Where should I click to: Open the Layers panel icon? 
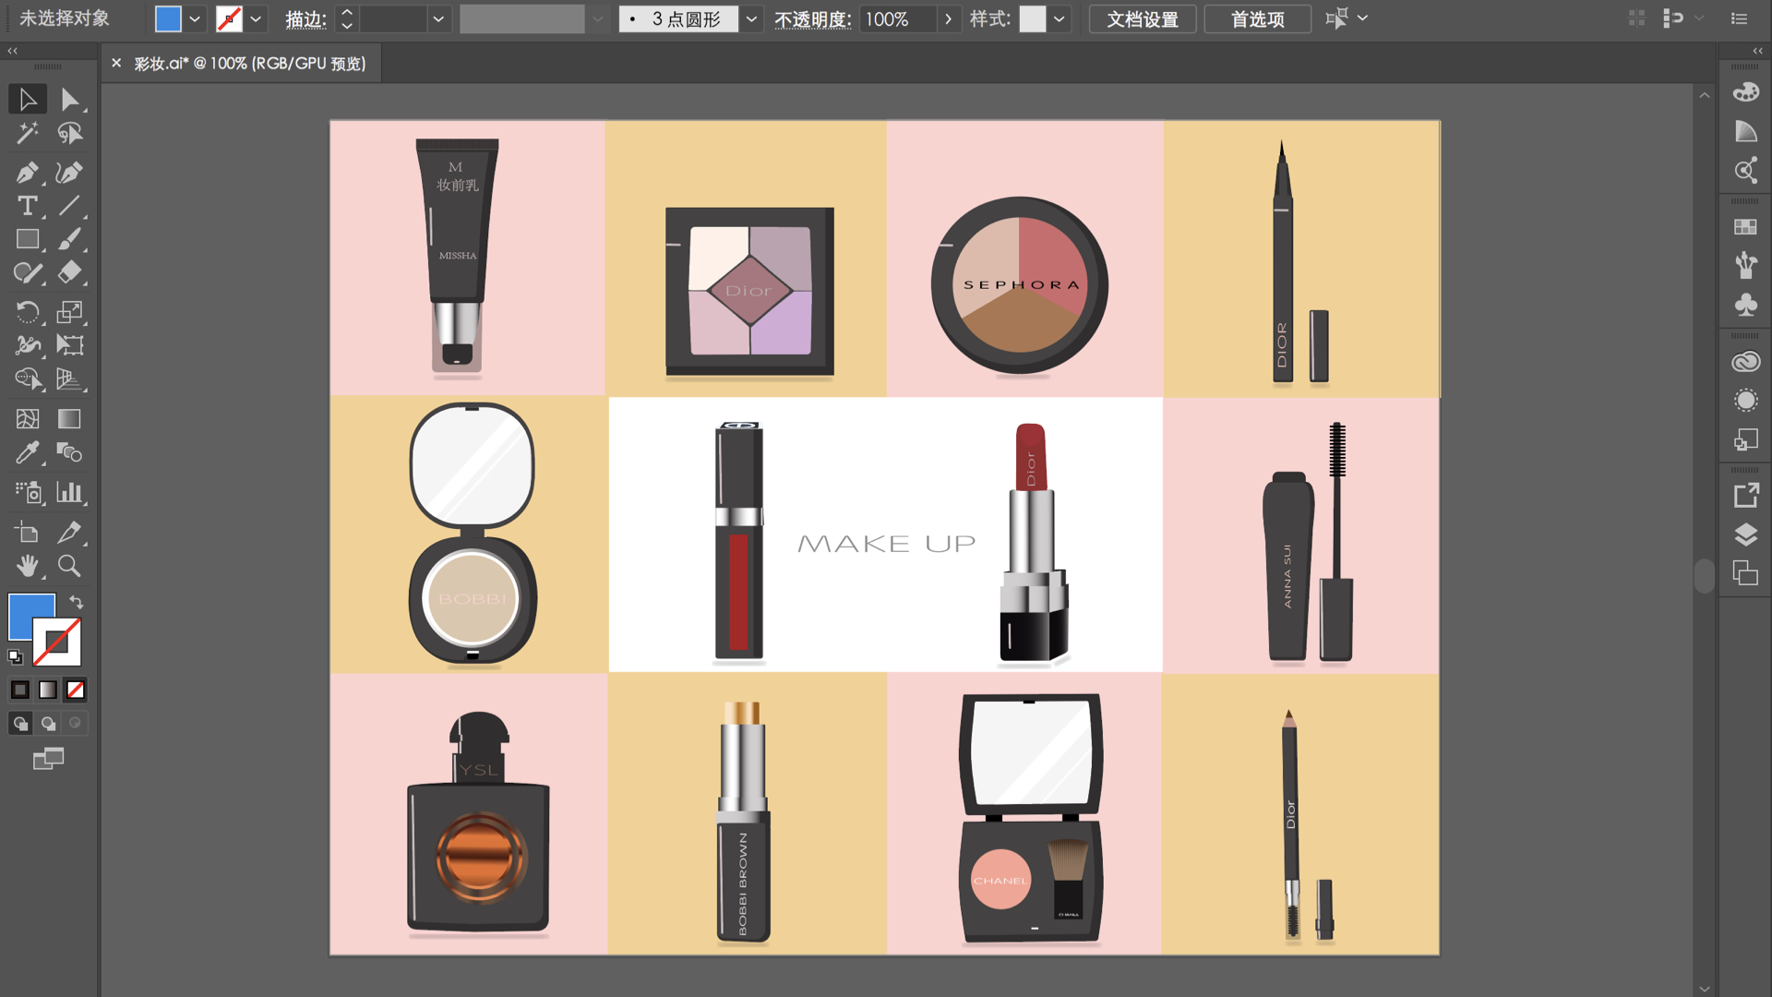(x=1745, y=535)
